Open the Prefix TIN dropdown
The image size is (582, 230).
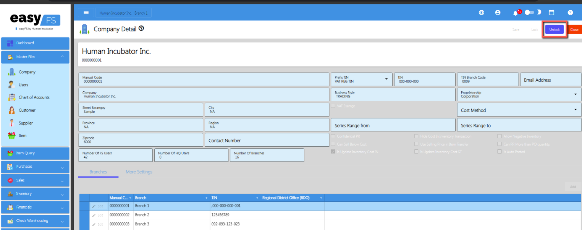point(361,79)
